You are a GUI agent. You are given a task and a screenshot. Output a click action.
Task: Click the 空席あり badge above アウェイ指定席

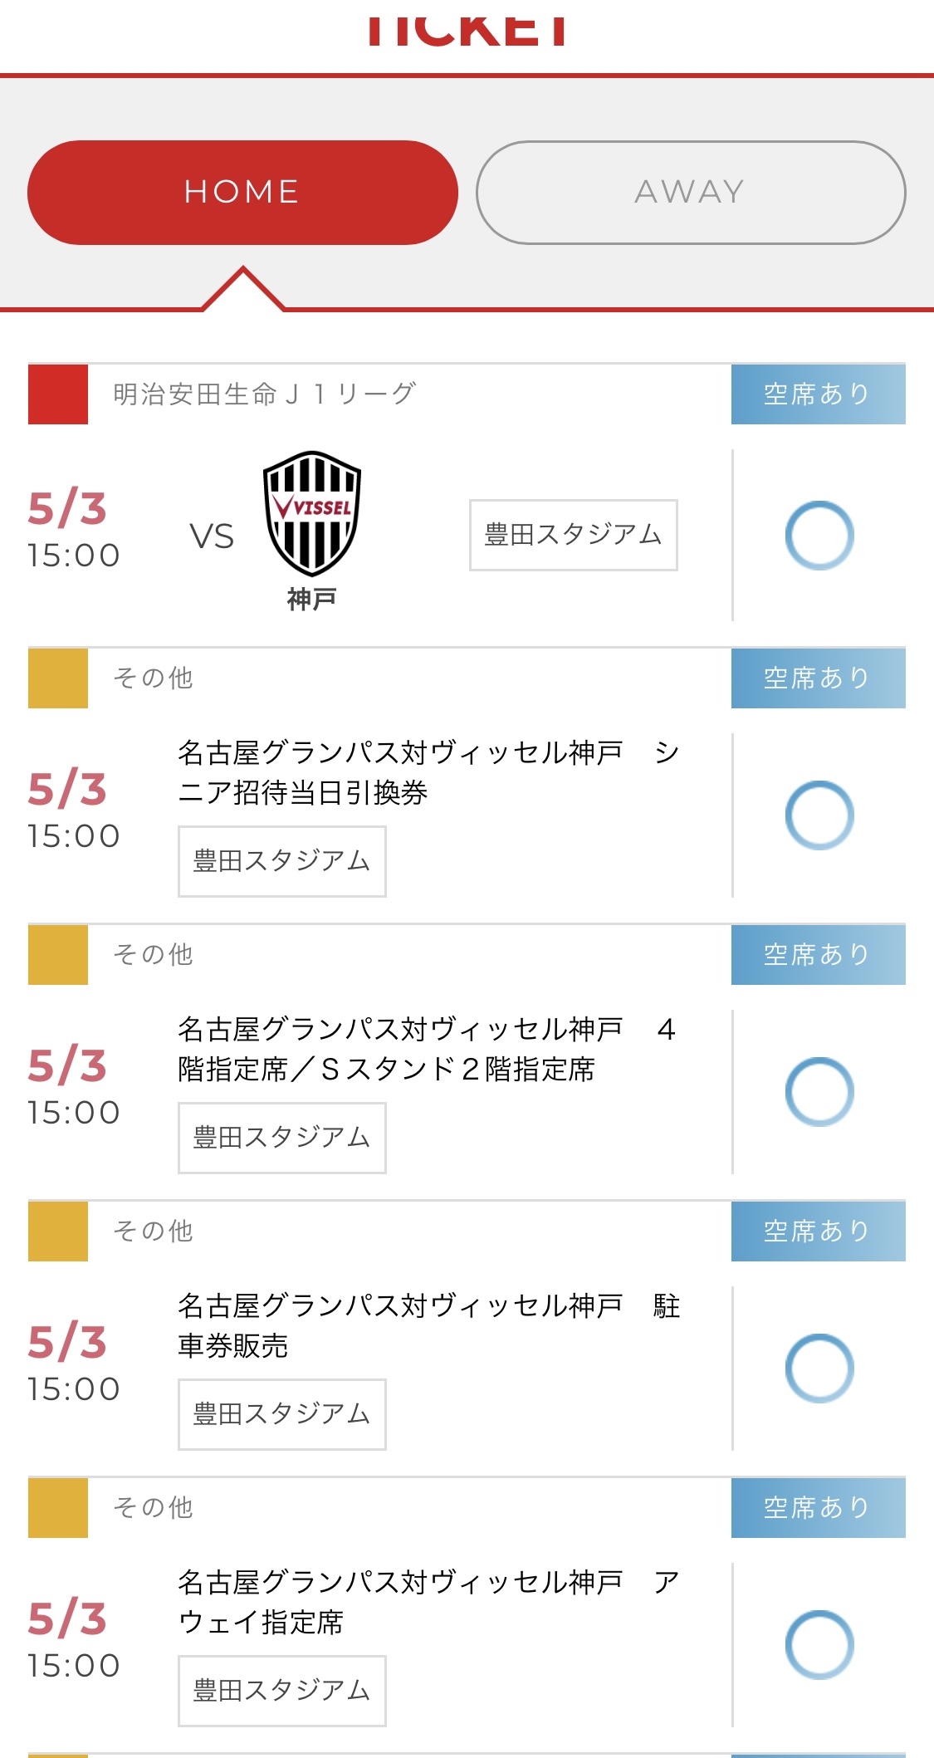pos(818,1507)
